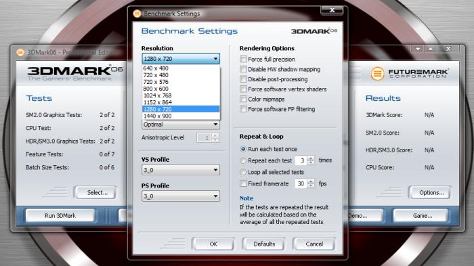Click the Defaults button
Image resolution: width=474 pixels, height=266 pixels.
pos(264,244)
